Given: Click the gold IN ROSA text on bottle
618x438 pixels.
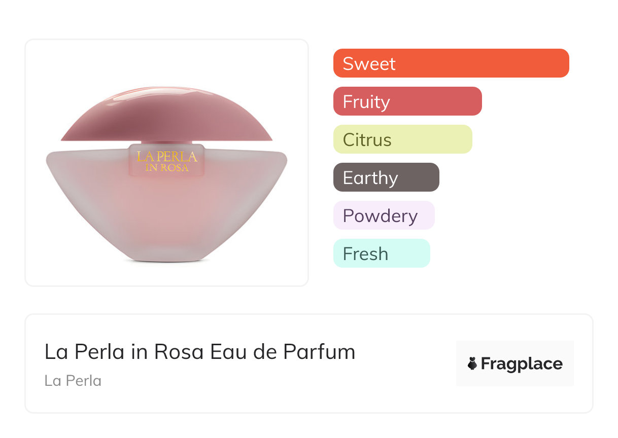Looking at the screenshot, I should pyautogui.click(x=166, y=168).
